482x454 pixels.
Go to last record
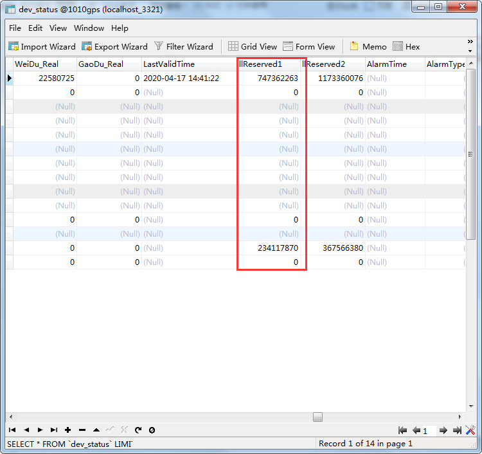point(54,430)
